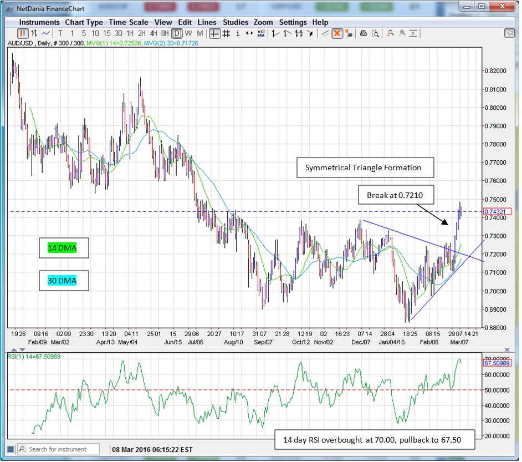The image size is (522, 462).
Task: Click the RSI(1) 14=67.50989 label
Action: coord(34,357)
